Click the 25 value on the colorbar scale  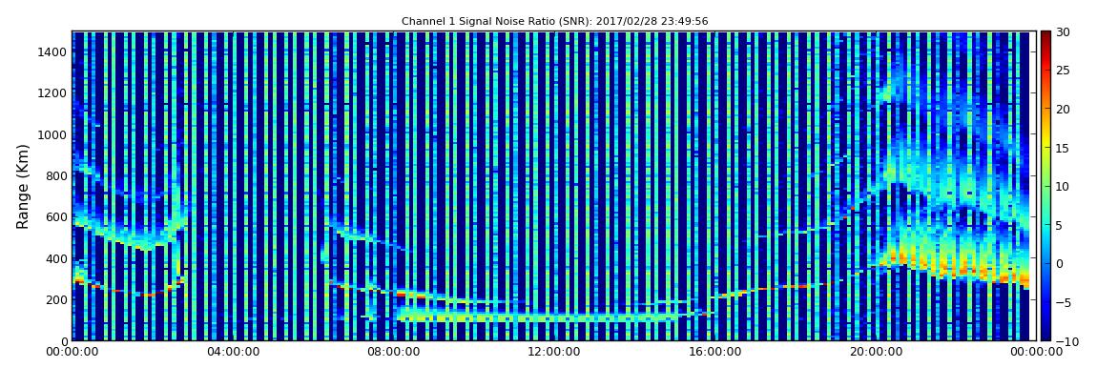(x=1064, y=70)
